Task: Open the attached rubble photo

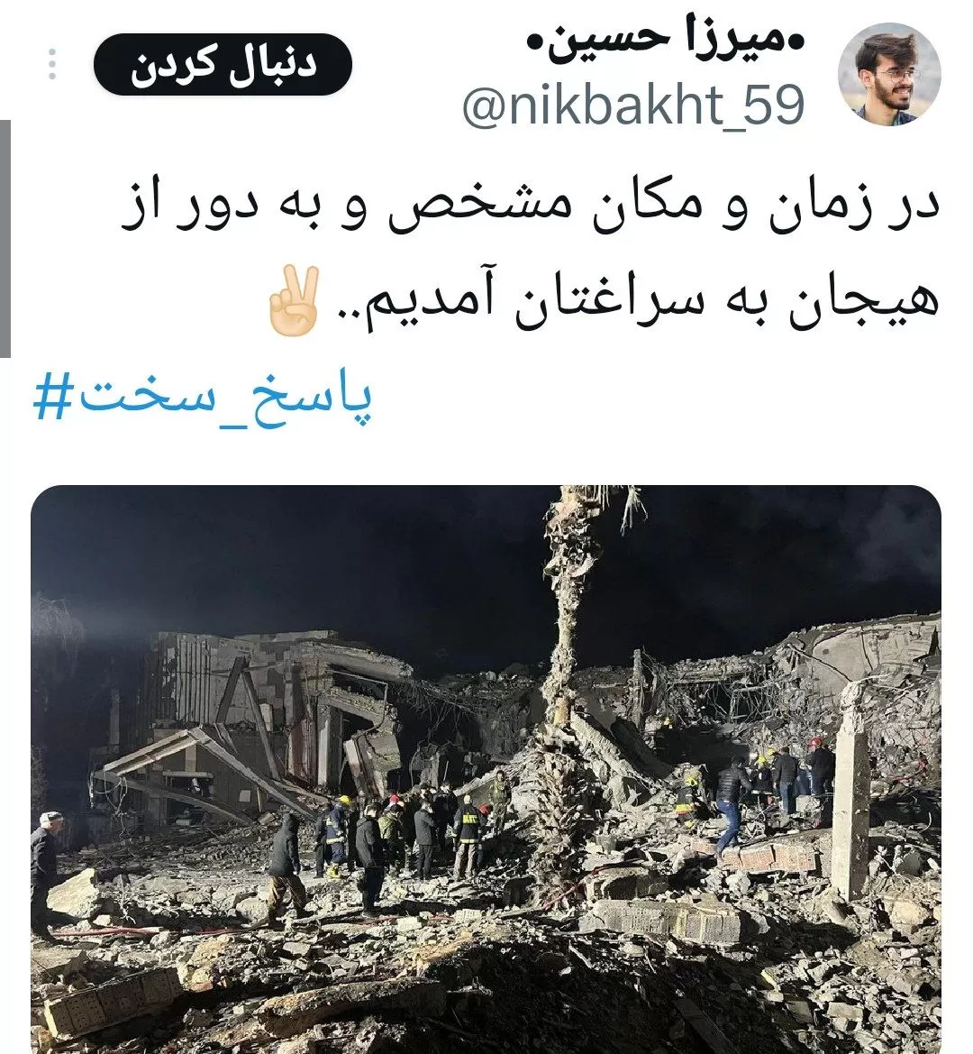Action: click(x=486, y=769)
